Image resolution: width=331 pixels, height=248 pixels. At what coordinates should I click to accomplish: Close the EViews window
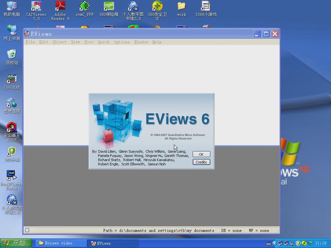pyautogui.click(x=275, y=34)
